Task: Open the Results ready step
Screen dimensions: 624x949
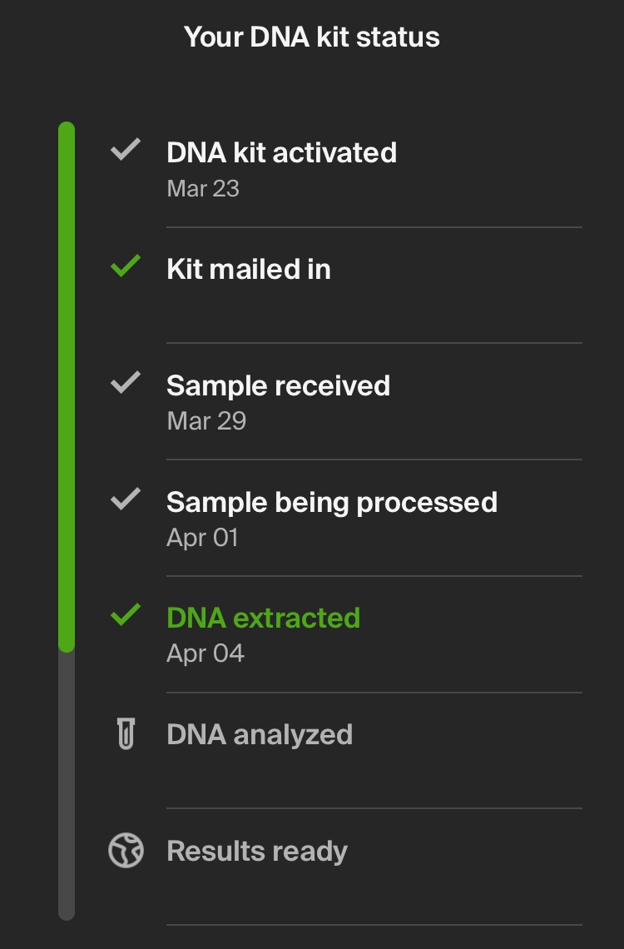Action: (257, 852)
